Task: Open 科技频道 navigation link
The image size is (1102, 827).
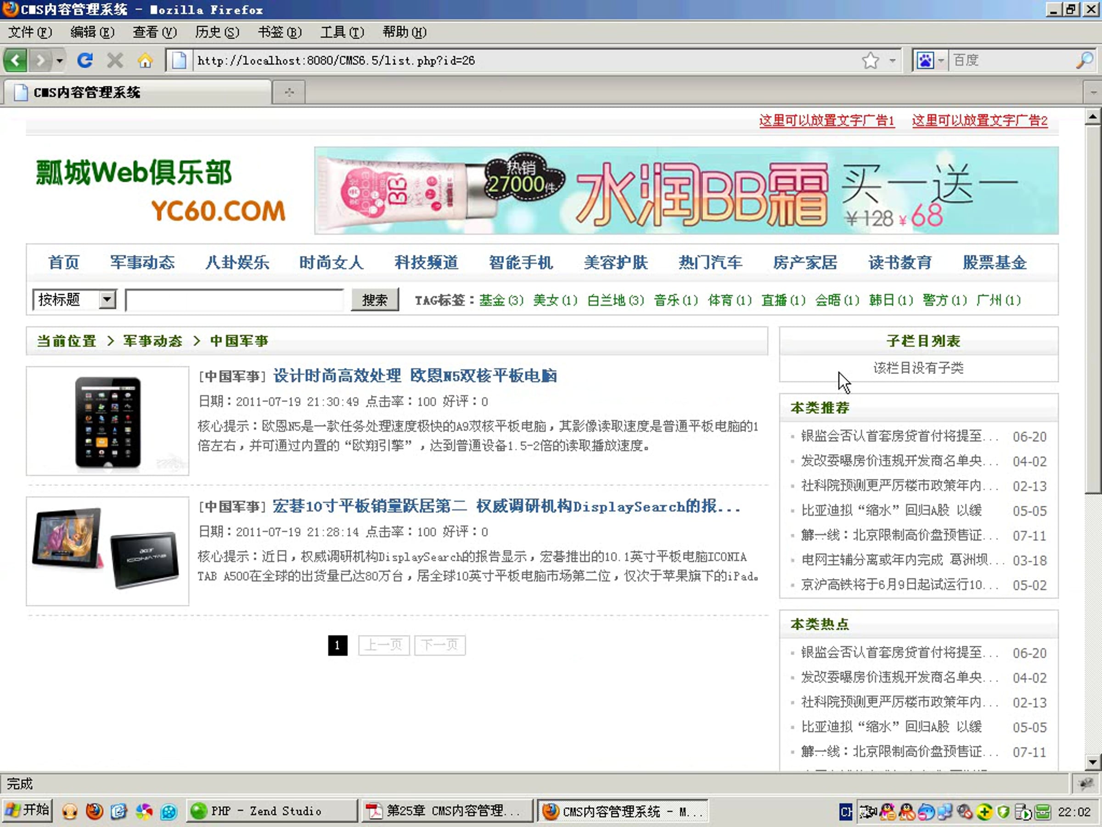Action: (426, 263)
